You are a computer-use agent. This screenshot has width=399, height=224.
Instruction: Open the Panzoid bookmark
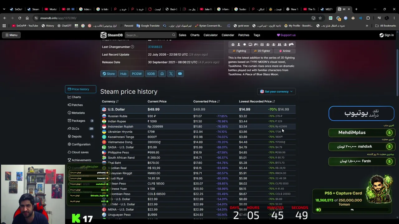coord(126,26)
